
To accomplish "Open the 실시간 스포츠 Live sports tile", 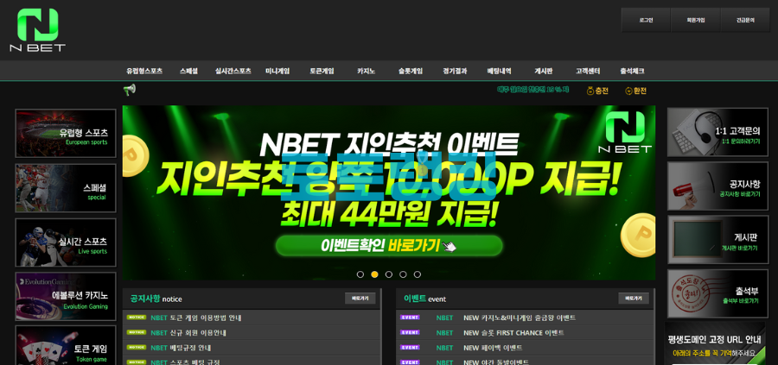I will pyautogui.click(x=66, y=242).
